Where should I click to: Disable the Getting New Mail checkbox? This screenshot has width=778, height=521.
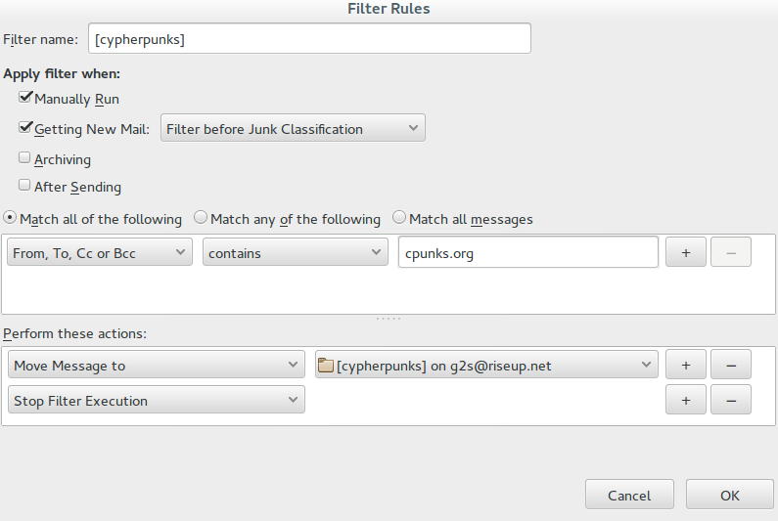coord(25,128)
